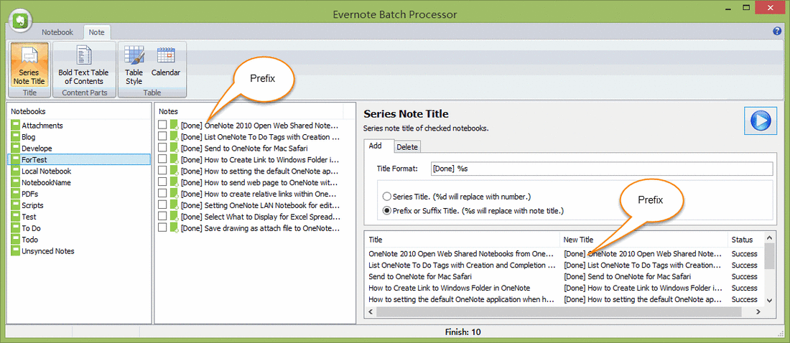
Task: Run the batch with blue play button
Action: (x=761, y=121)
